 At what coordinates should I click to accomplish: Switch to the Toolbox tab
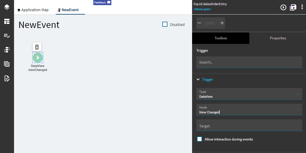point(221,38)
